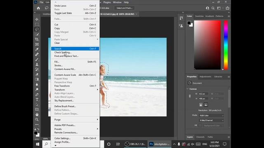
Task: Click inside the color picker field
Action: (x=207, y=45)
